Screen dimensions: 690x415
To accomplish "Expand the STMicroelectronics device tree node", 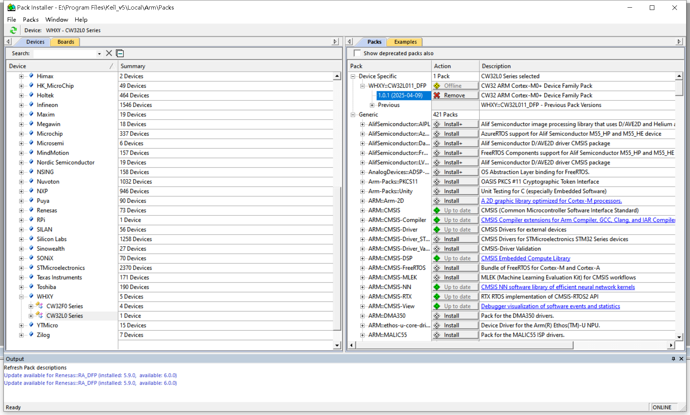I will click(x=21, y=268).
